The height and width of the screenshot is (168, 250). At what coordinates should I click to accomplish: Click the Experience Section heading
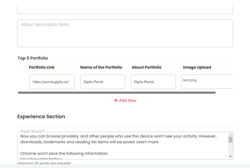(x=41, y=117)
